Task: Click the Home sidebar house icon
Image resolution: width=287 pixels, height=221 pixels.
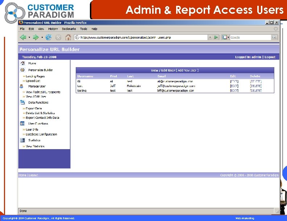Action: tap(22, 63)
